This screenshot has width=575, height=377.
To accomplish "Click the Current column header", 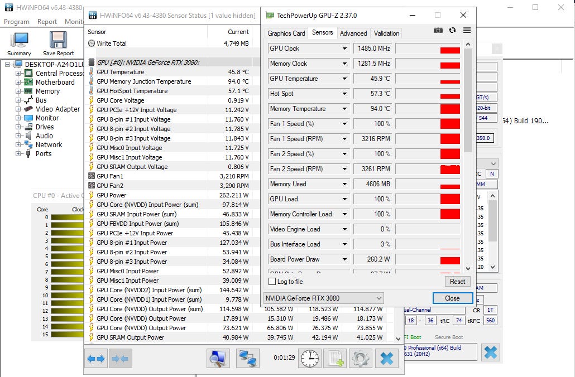I will coord(238,32).
